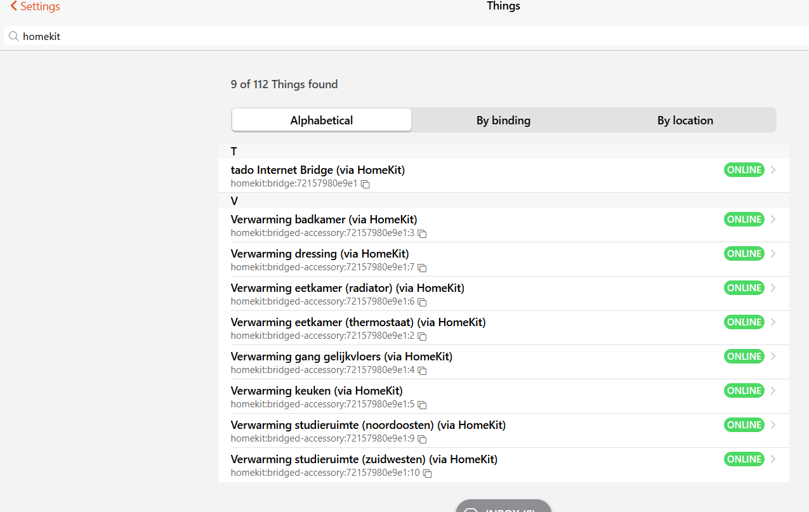Copy UID of Verwarming keuken
This screenshot has width=809, height=512.
point(422,405)
